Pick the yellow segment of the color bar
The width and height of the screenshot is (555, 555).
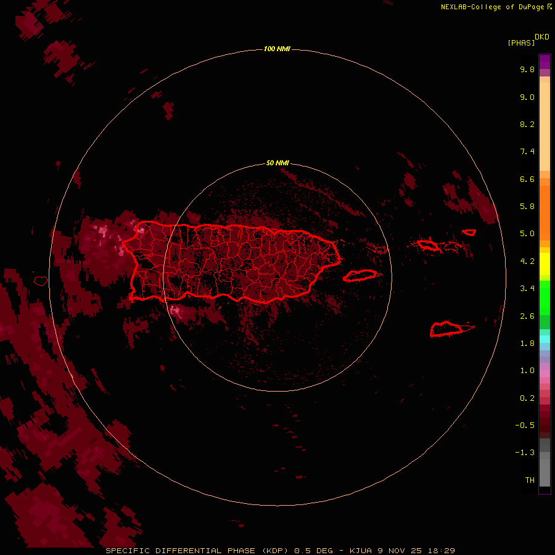click(545, 264)
